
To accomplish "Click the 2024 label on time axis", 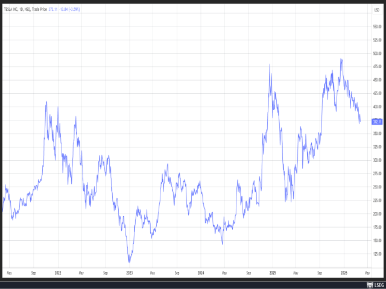I will pos(201,273).
